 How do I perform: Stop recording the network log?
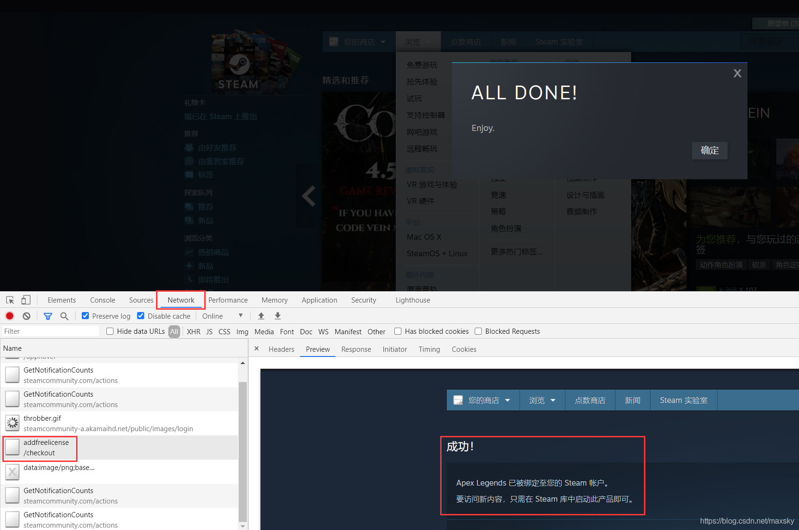pos(9,316)
